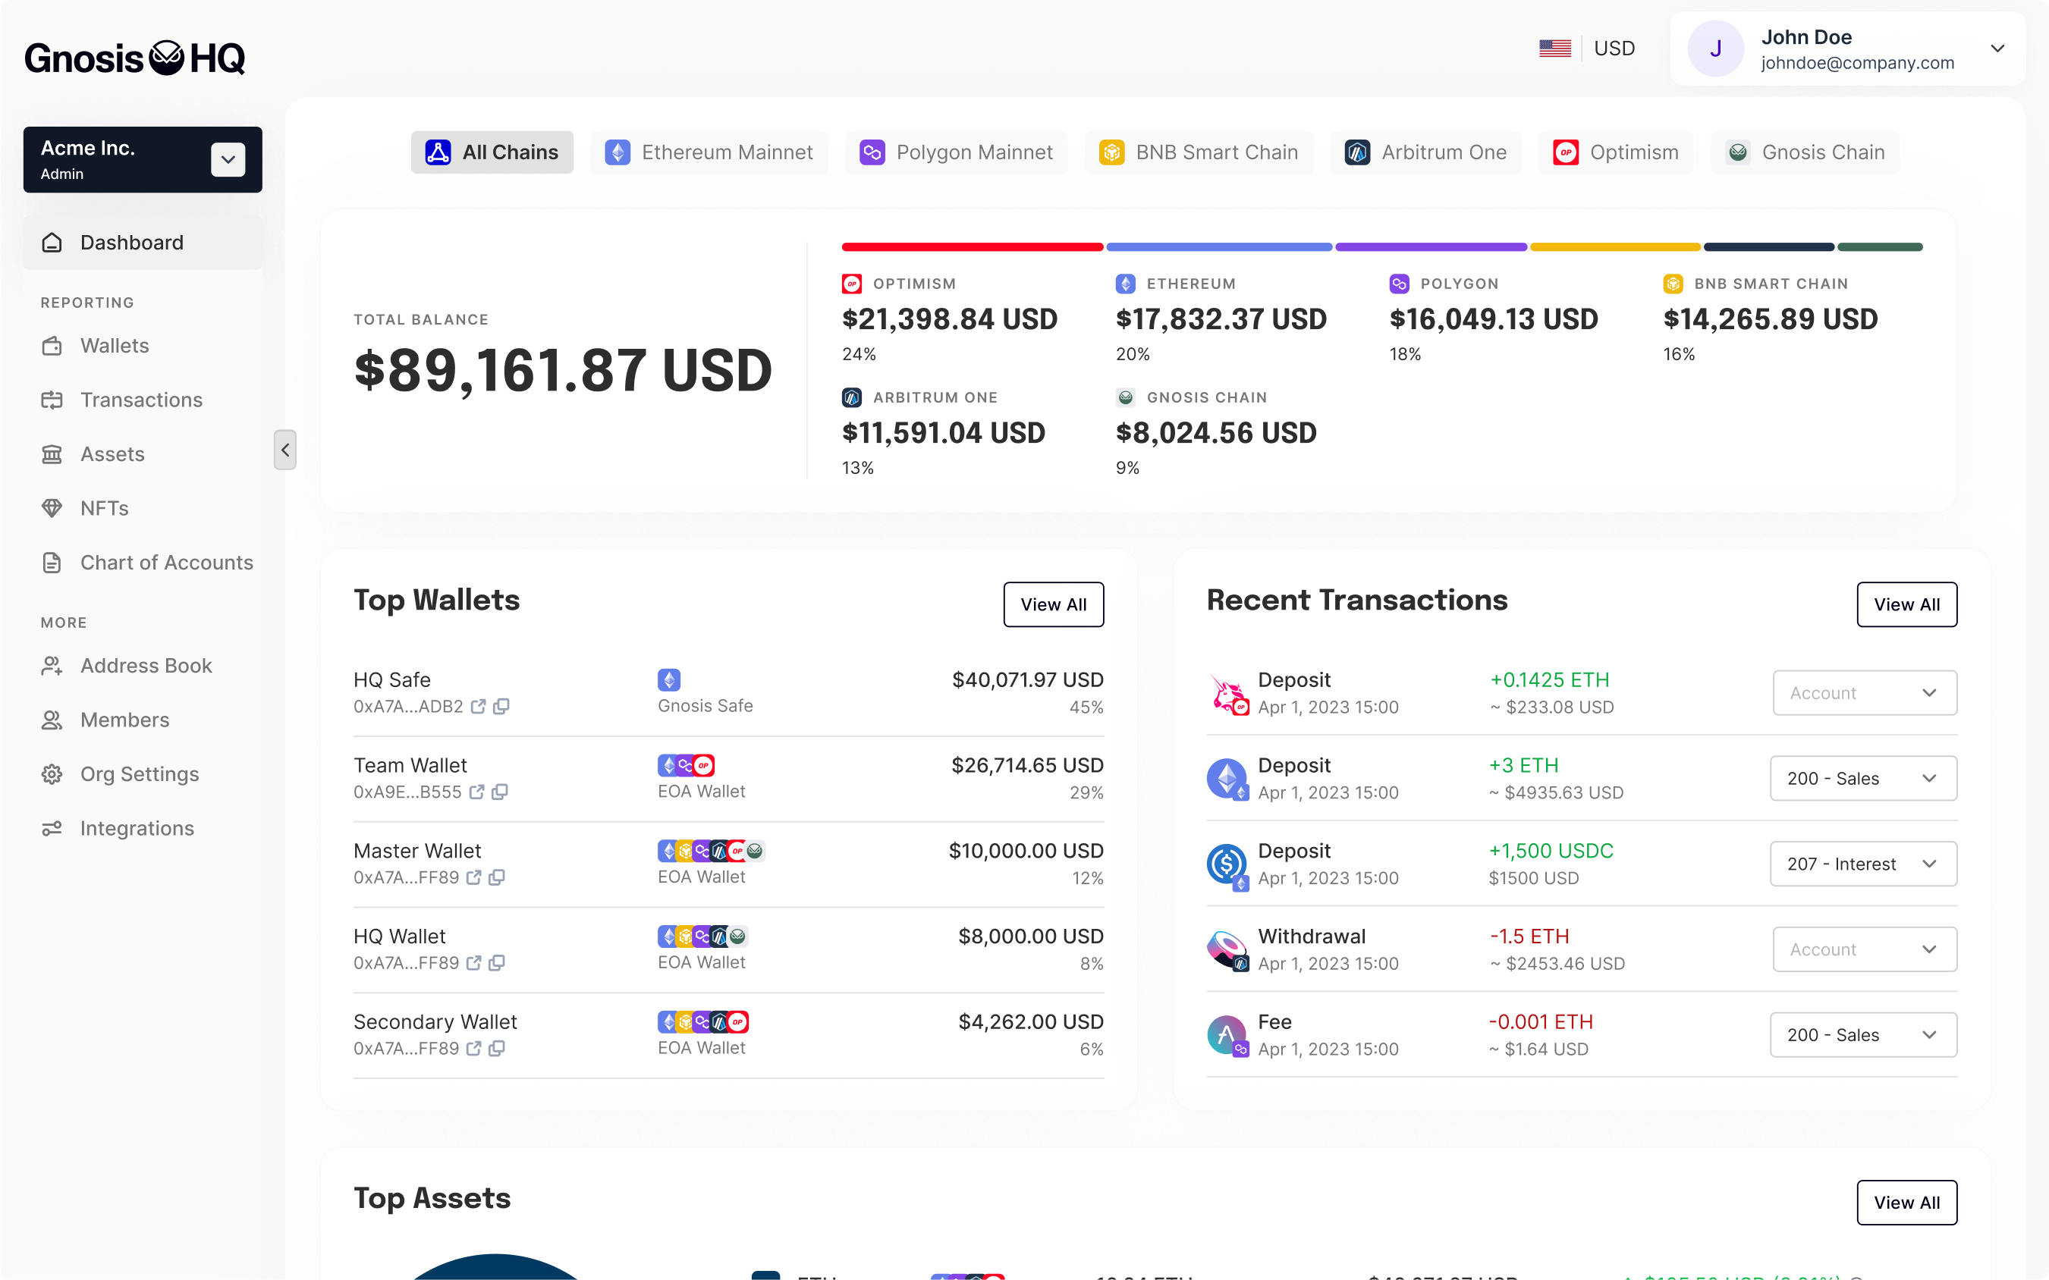Copy the Team Wallet address
This screenshot has width=2049, height=1280.
point(500,792)
